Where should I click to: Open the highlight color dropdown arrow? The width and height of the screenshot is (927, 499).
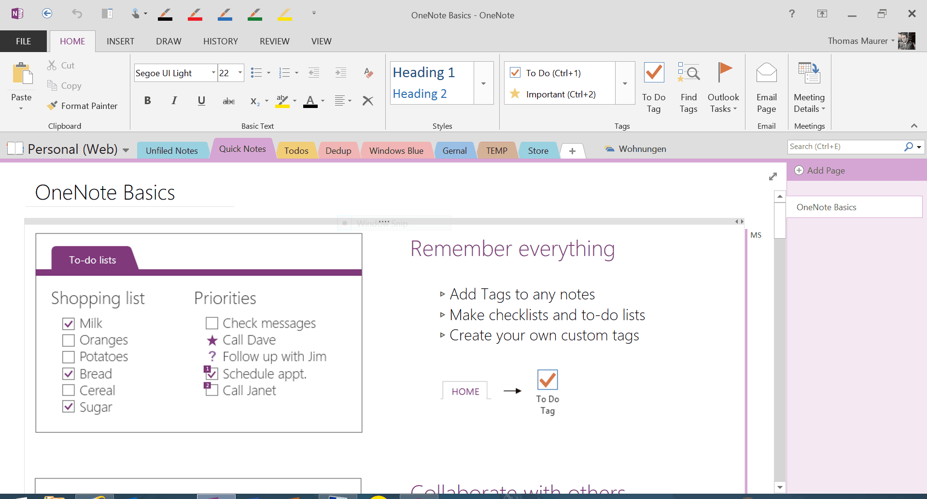coord(295,101)
